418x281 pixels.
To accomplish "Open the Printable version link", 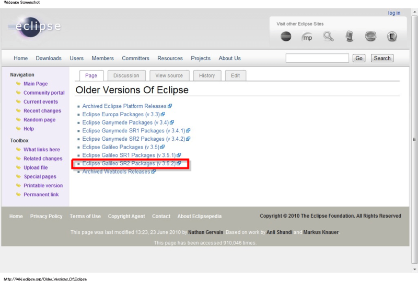I will 43,185.
